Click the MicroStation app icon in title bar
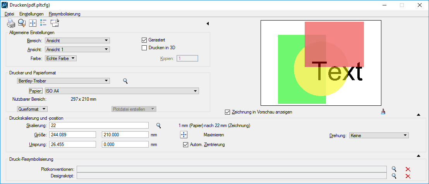Screen dimensions: 429x184 tap(5, 5)
